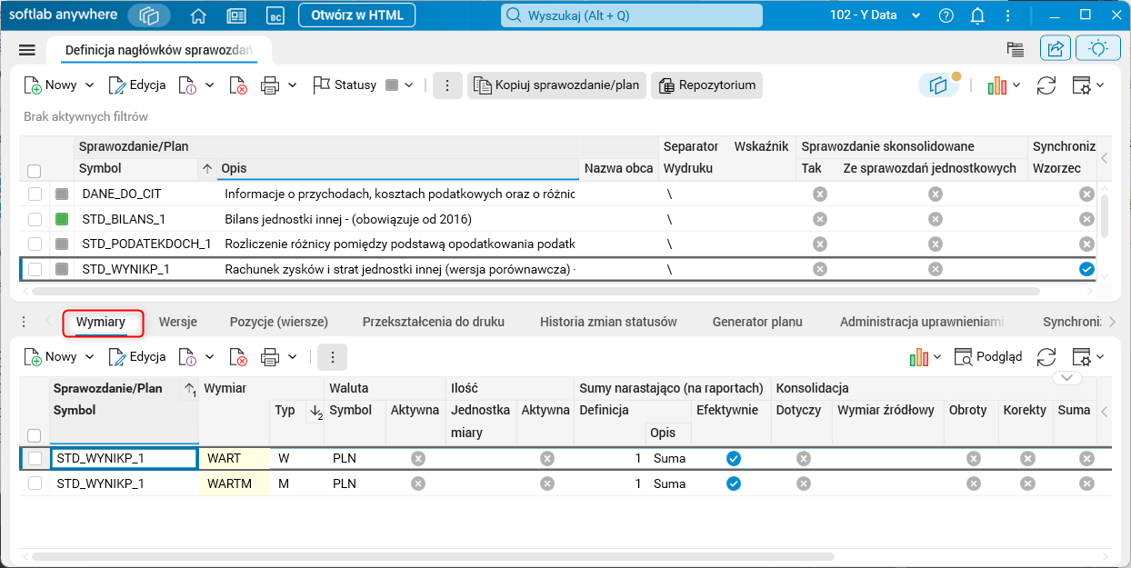Expand the 102 - Y Data company dropdown
The image size is (1131, 568).
(x=916, y=15)
